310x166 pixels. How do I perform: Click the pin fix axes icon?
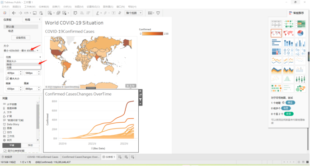[120, 13]
